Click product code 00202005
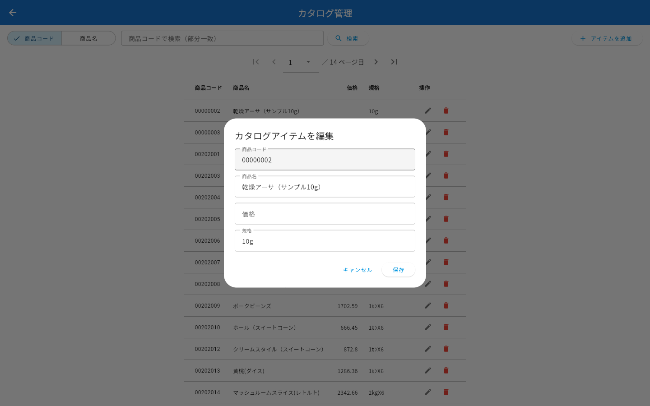The height and width of the screenshot is (406, 650). click(x=208, y=219)
